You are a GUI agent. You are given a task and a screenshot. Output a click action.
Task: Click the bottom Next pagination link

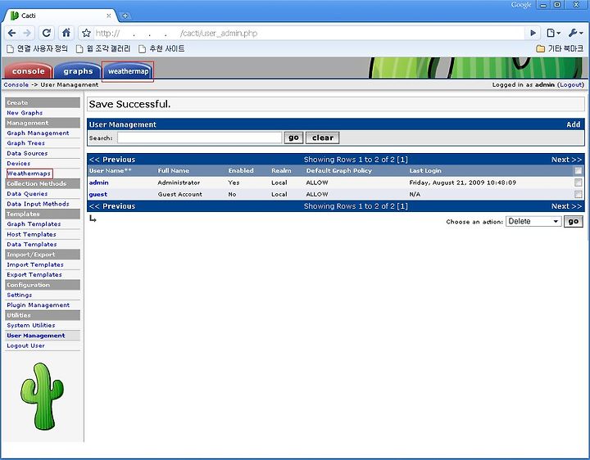(x=566, y=206)
